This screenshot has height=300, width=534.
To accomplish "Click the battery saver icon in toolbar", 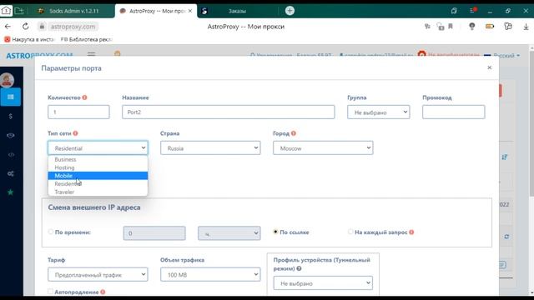I will (x=490, y=26).
